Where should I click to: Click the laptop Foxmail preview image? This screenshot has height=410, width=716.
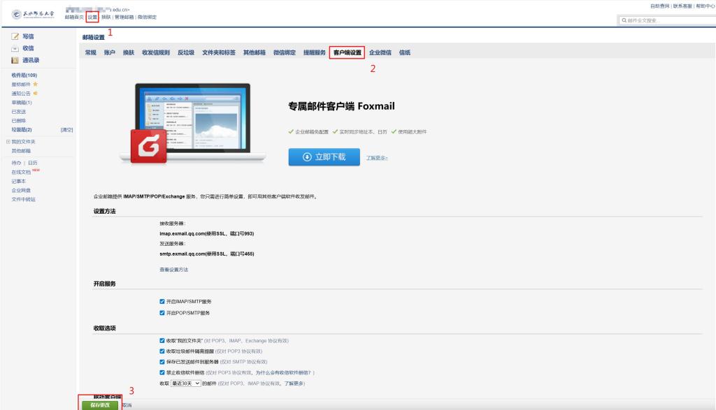(193, 122)
